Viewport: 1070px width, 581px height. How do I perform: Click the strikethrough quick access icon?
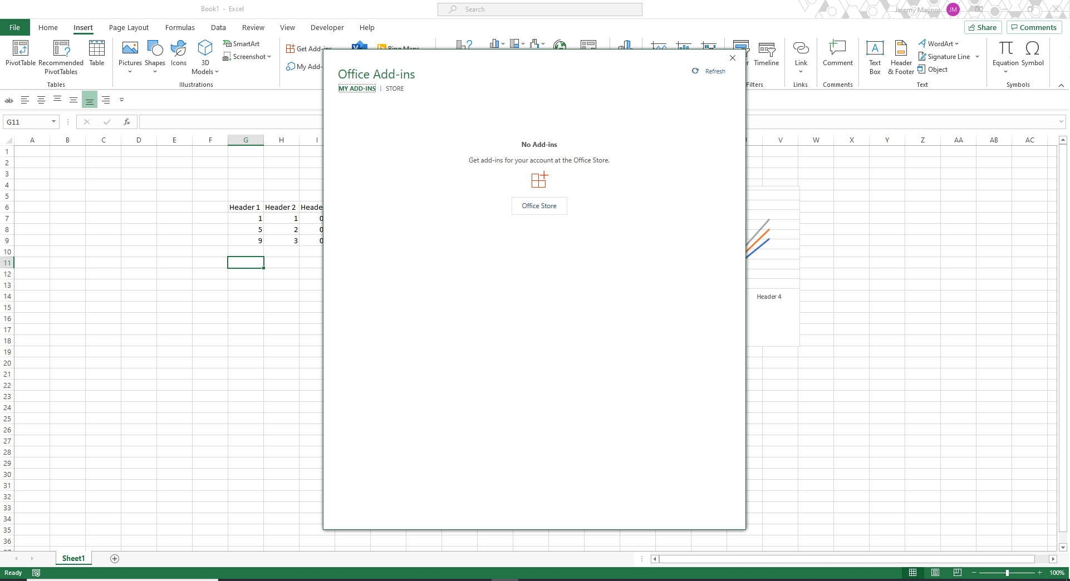tap(9, 100)
